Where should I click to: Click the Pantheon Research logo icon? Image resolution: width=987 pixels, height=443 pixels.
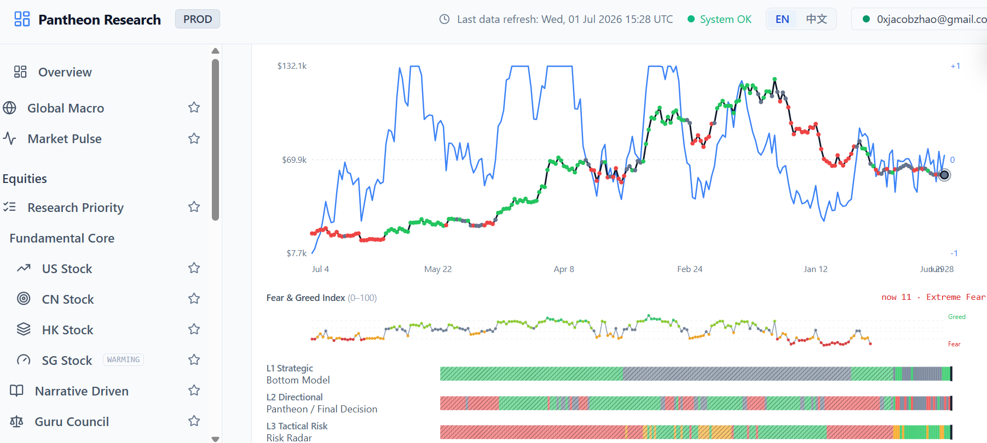pos(22,19)
